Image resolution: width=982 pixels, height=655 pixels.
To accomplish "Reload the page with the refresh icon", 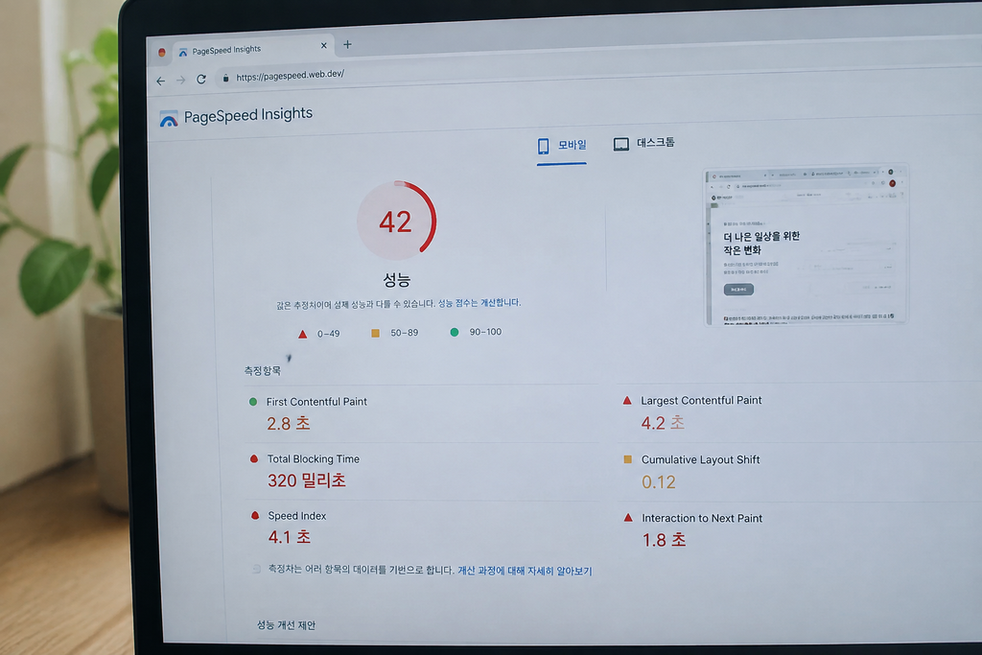I will coord(201,79).
